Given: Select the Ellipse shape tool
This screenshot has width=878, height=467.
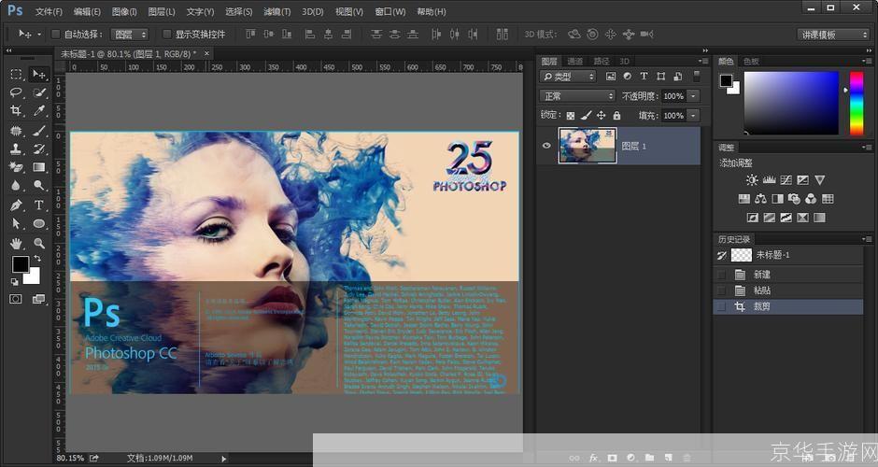Looking at the screenshot, I should point(39,223).
